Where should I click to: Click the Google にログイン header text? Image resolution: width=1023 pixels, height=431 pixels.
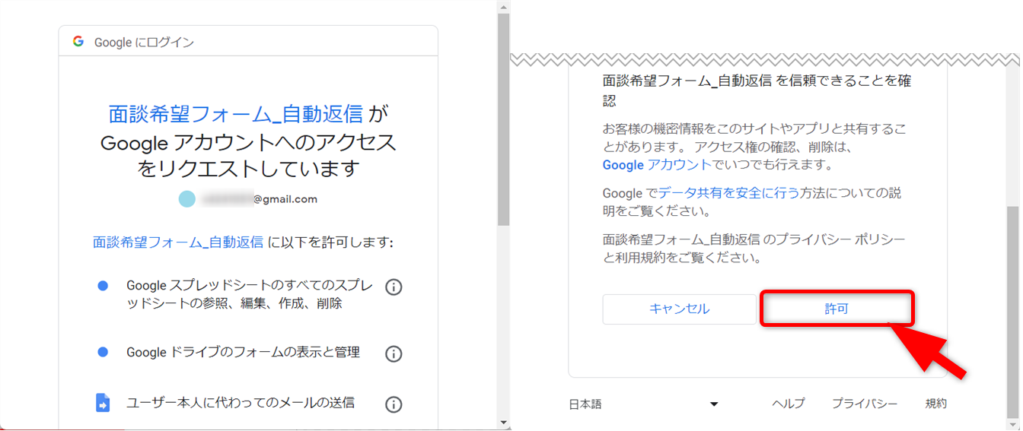coord(144,43)
